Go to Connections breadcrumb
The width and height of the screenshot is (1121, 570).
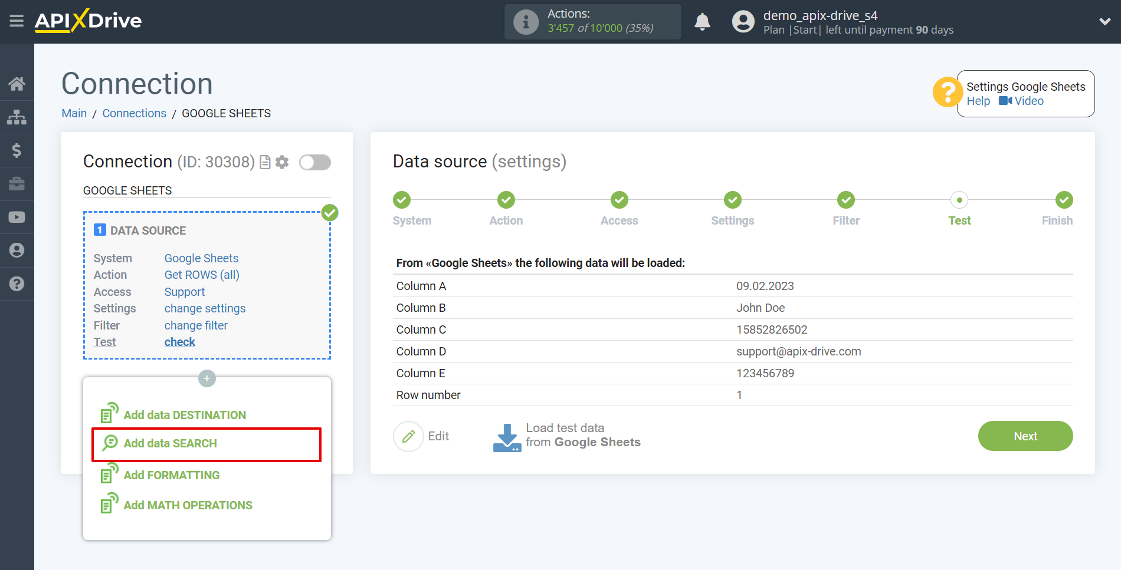click(135, 113)
